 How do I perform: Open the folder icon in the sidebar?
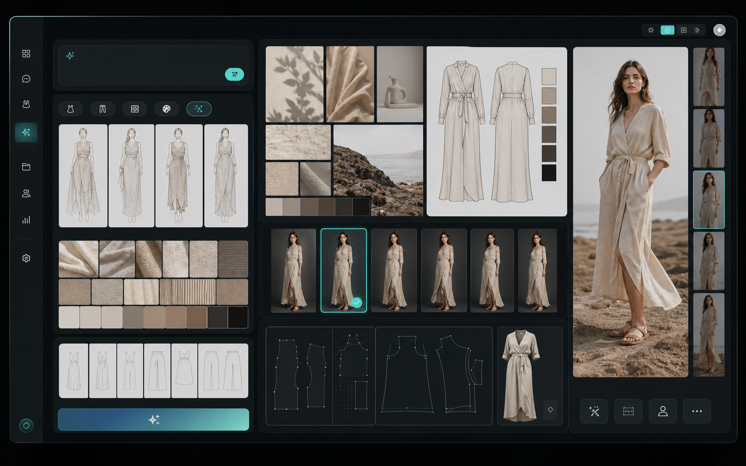point(26,167)
